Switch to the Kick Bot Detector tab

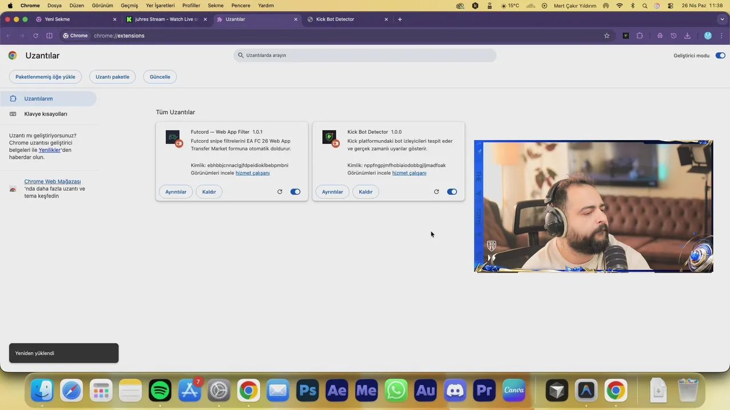coord(348,19)
